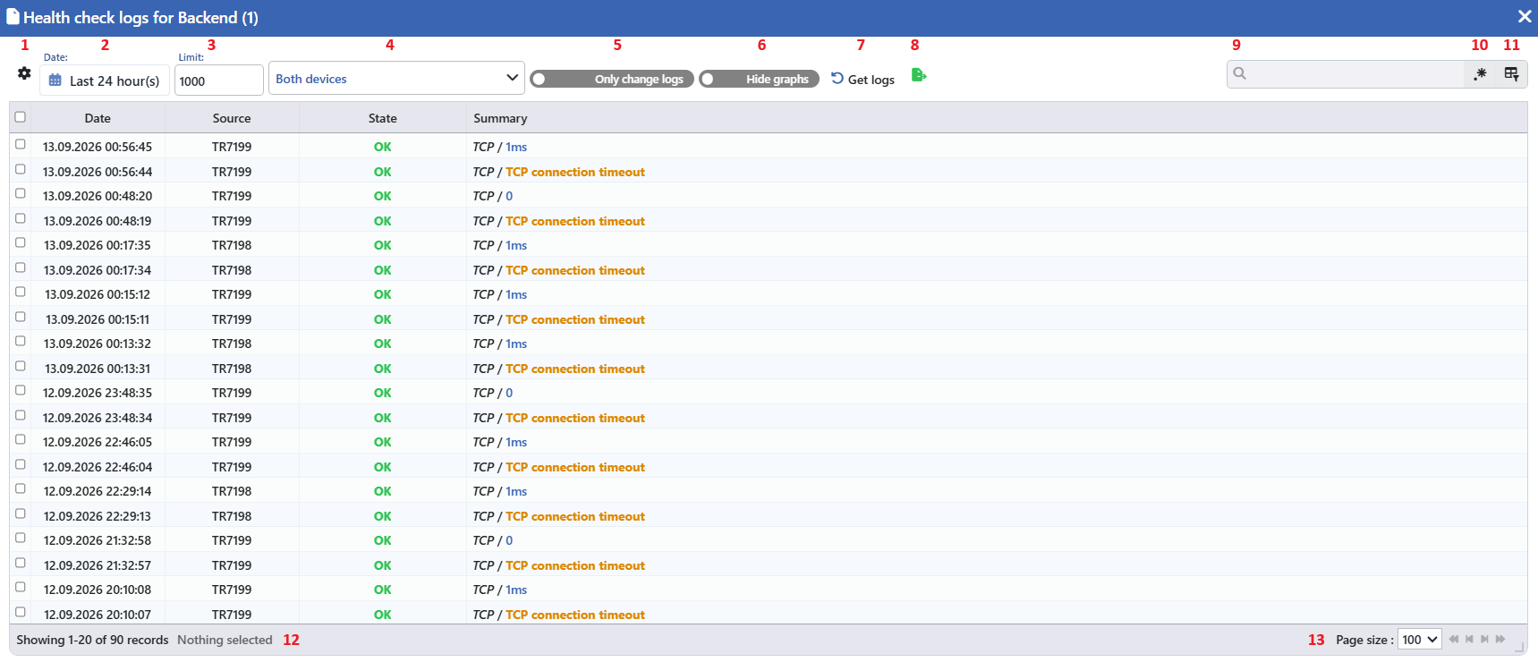Screen dimensions: 1538x662
Task: Click the "1ms" value in row 13.09.2026 00:17:35
Action: [516, 245]
